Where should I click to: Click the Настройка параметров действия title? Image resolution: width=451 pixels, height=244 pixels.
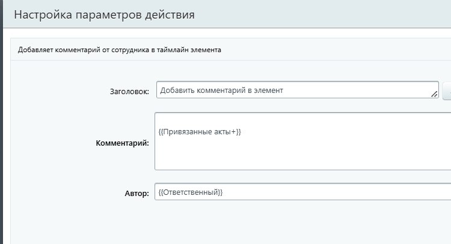tap(104, 14)
